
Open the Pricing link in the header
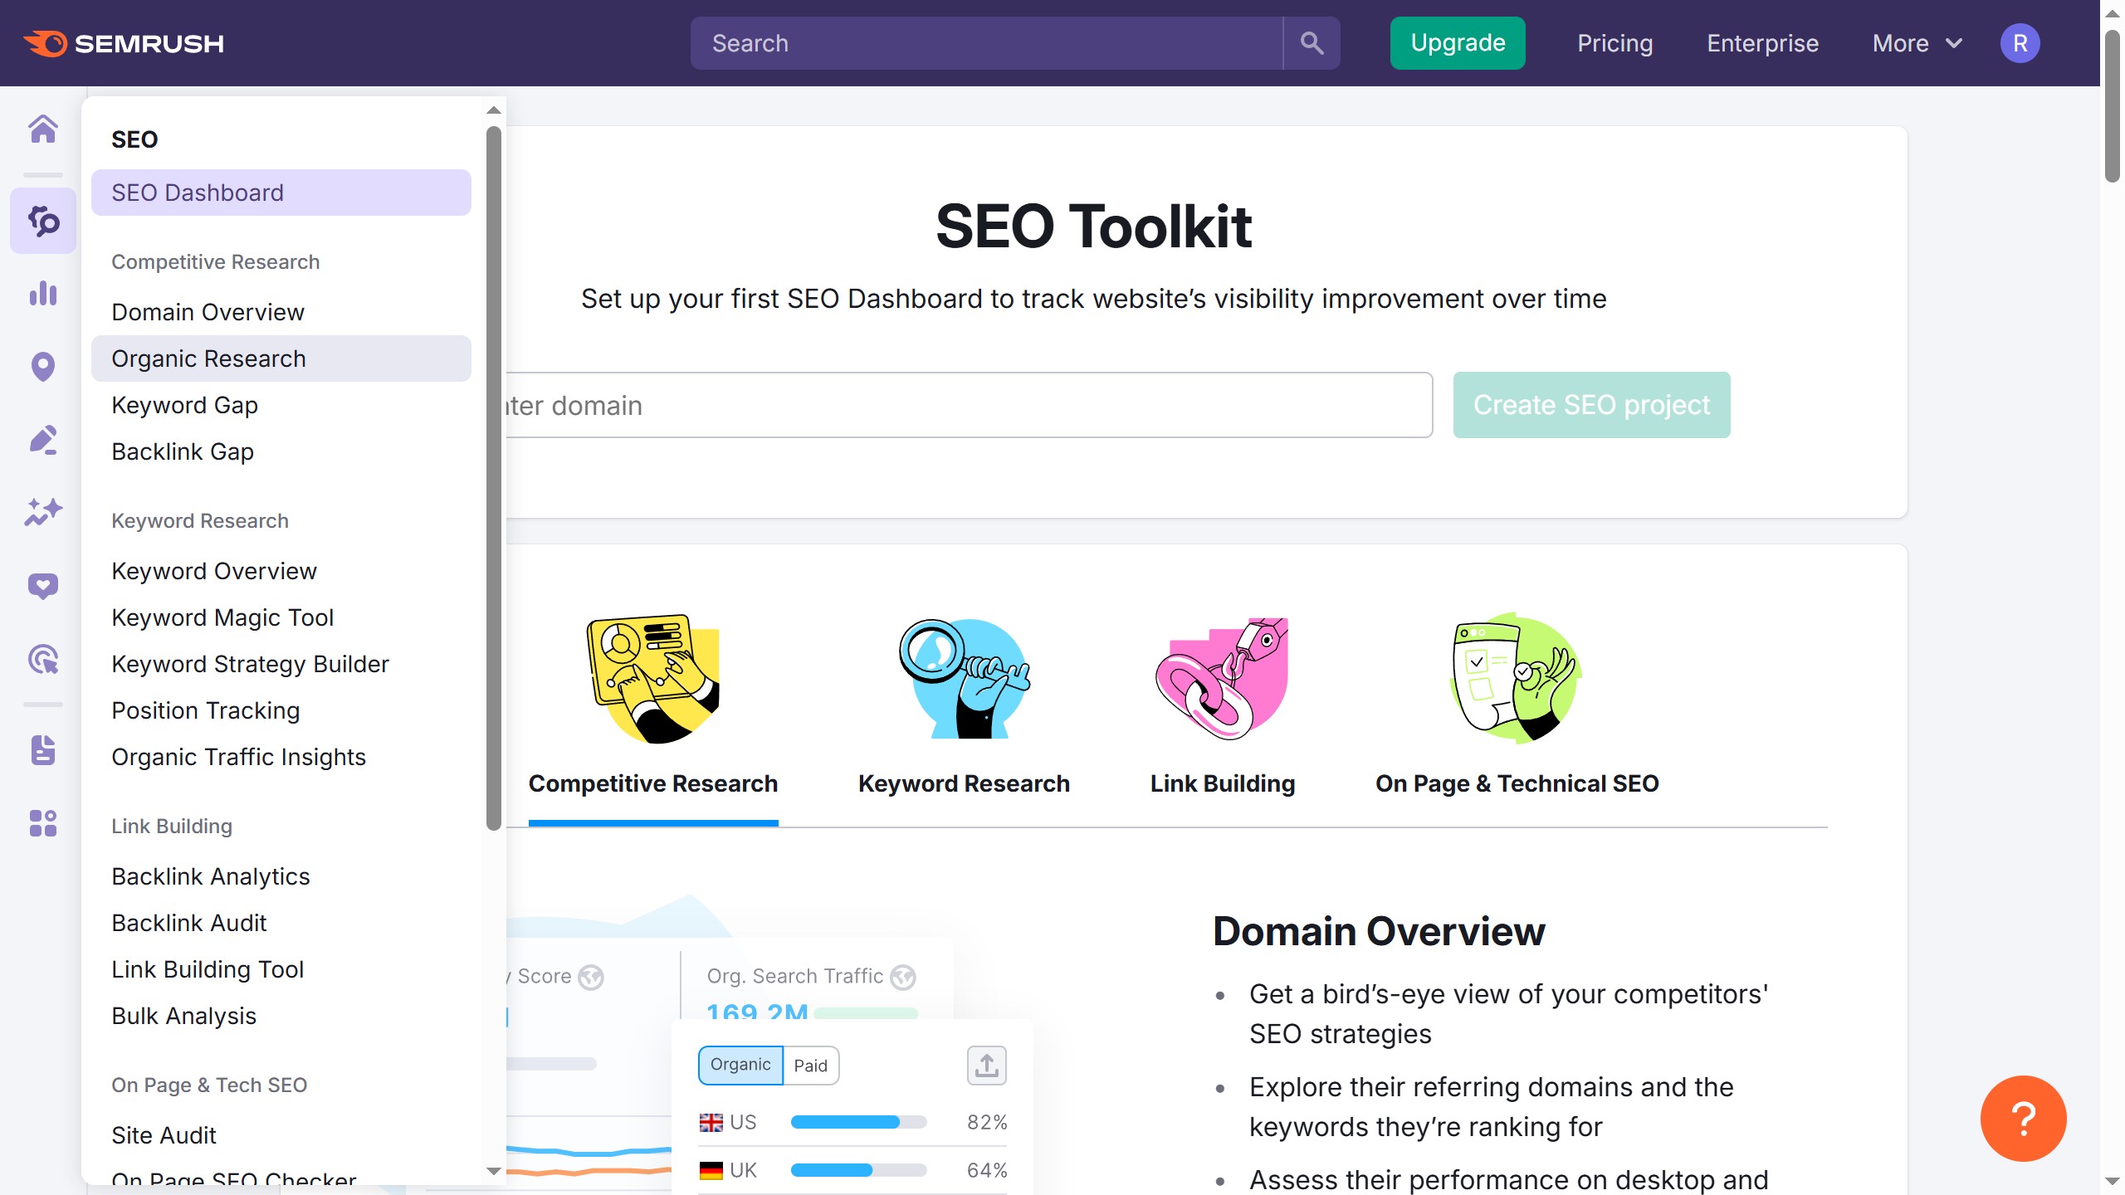(1615, 43)
